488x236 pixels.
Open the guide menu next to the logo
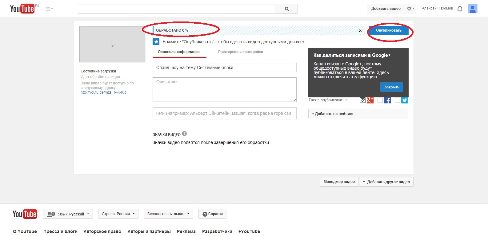49,9
